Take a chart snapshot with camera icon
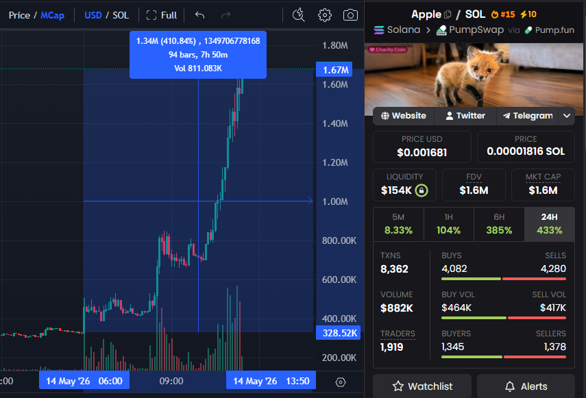This screenshot has height=398, width=586. click(350, 15)
